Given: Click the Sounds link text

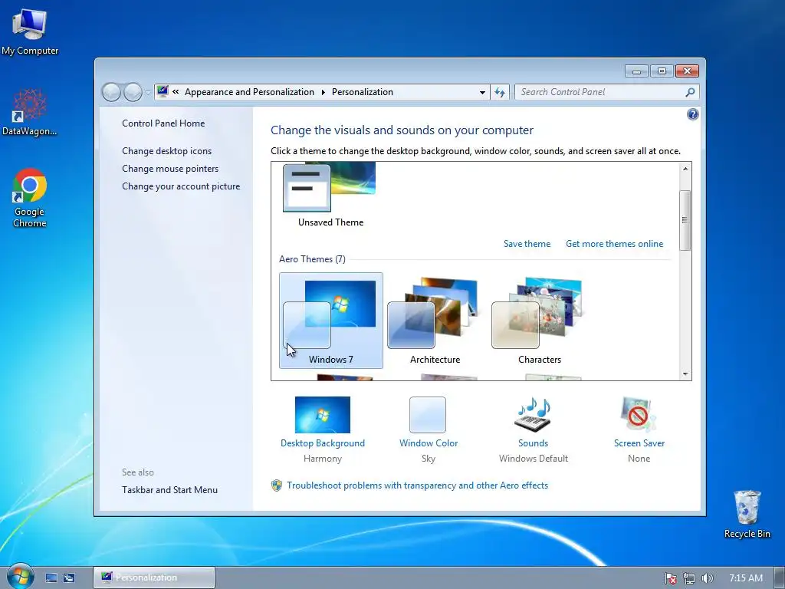Looking at the screenshot, I should coord(534,443).
